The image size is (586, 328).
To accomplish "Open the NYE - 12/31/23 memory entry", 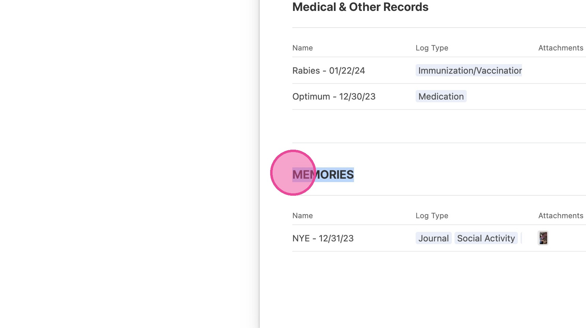I will (323, 238).
